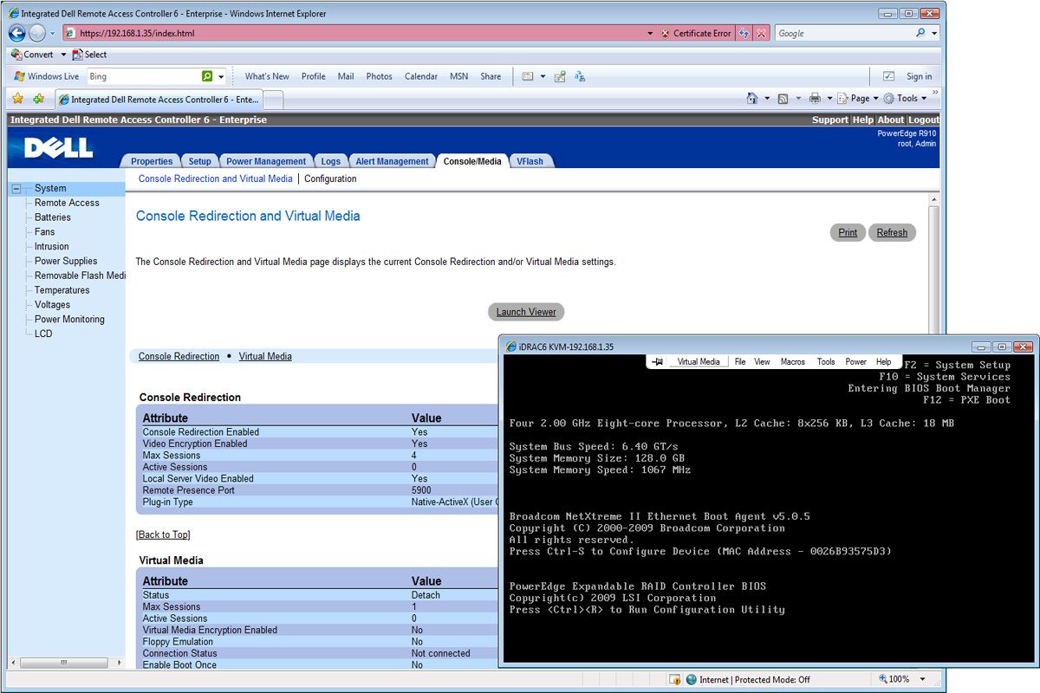Click the browser Back arrow button

pos(17,33)
